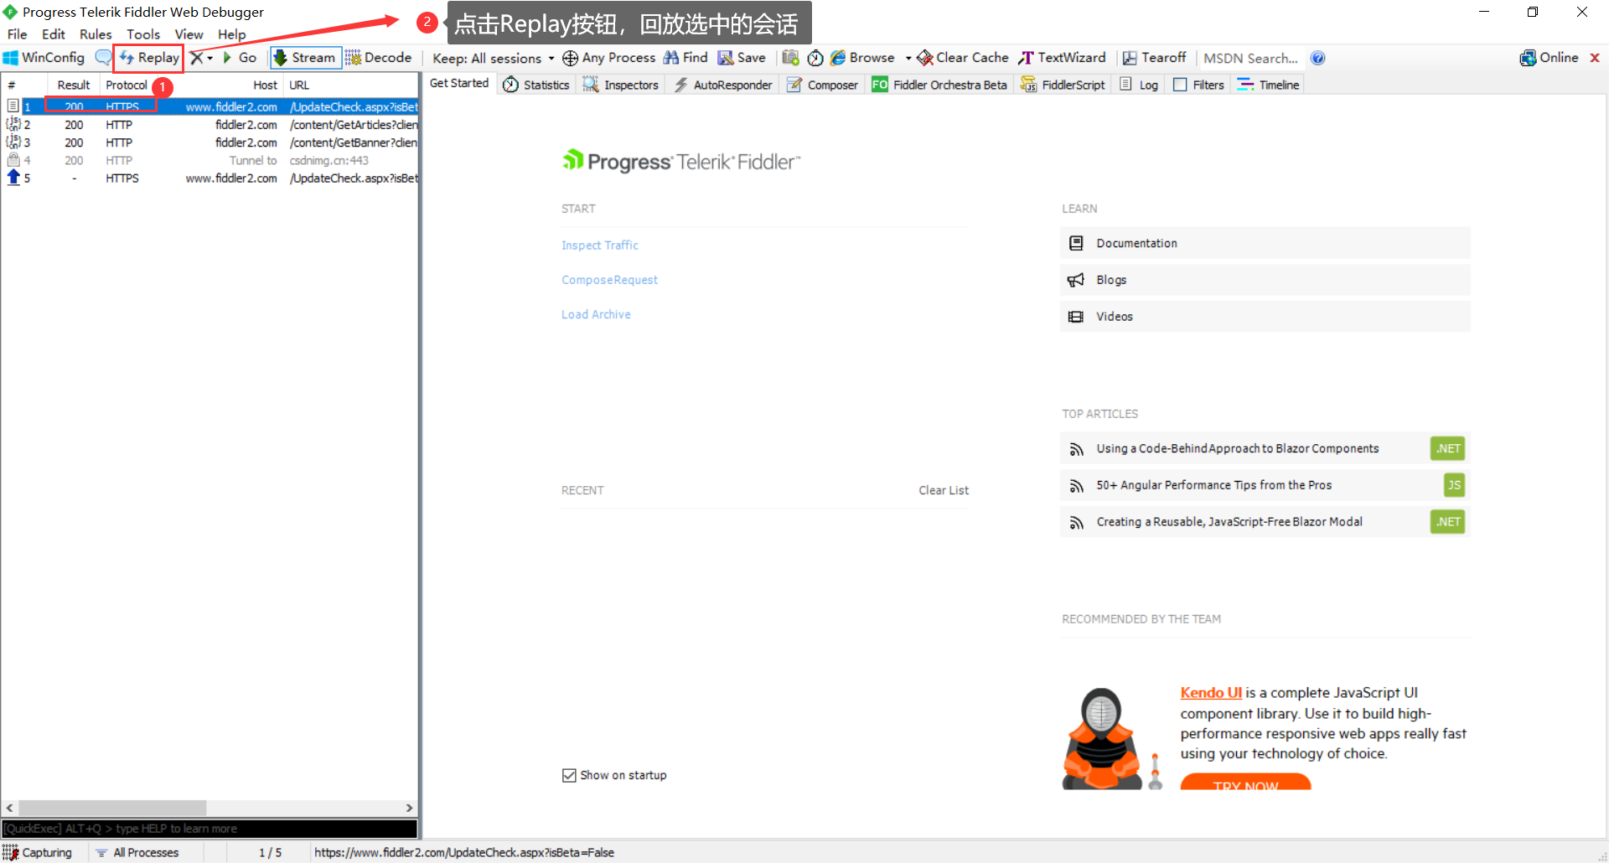This screenshot has width=1609, height=863.
Task: Close the toolbar with red X
Action: tap(1595, 58)
